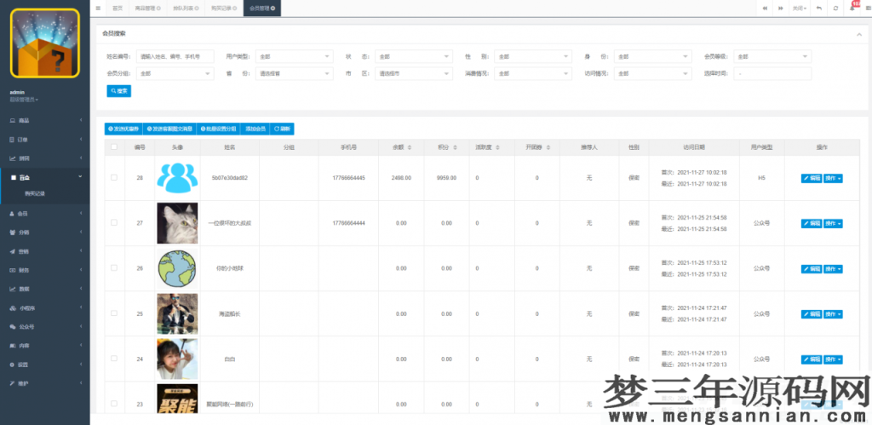This screenshot has width=872, height=425.
Task: Click the 姓名编号 search input field
Action: point(175,56)
